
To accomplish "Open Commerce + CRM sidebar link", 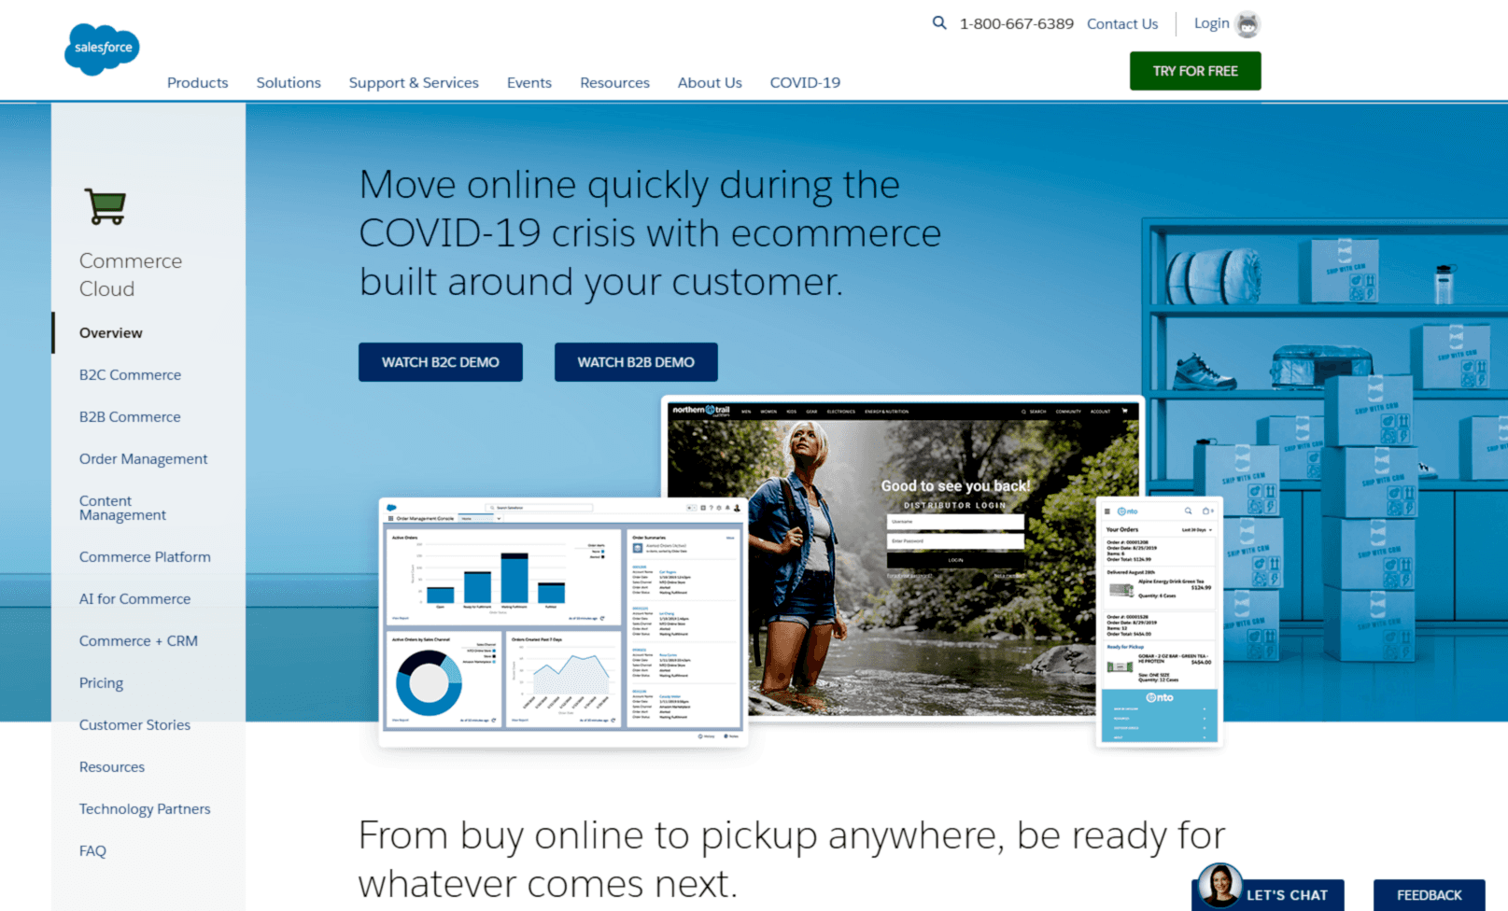I will [x=138, y=641].
